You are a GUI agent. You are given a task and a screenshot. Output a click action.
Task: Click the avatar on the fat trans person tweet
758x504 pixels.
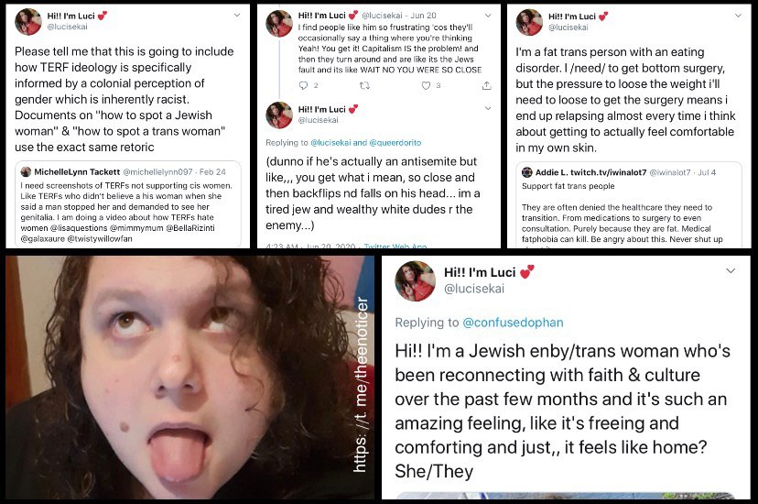tap(529, 22)
